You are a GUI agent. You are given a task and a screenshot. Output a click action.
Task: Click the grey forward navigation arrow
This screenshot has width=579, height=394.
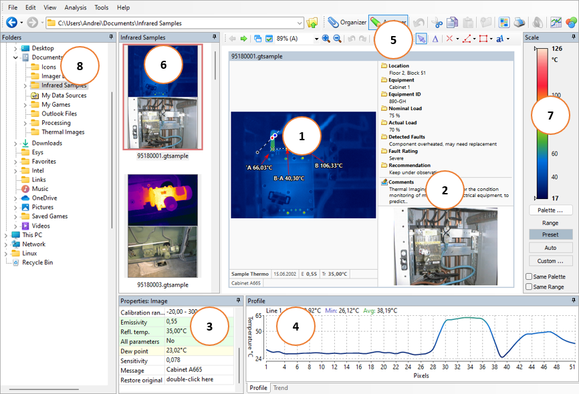[33, 23]
